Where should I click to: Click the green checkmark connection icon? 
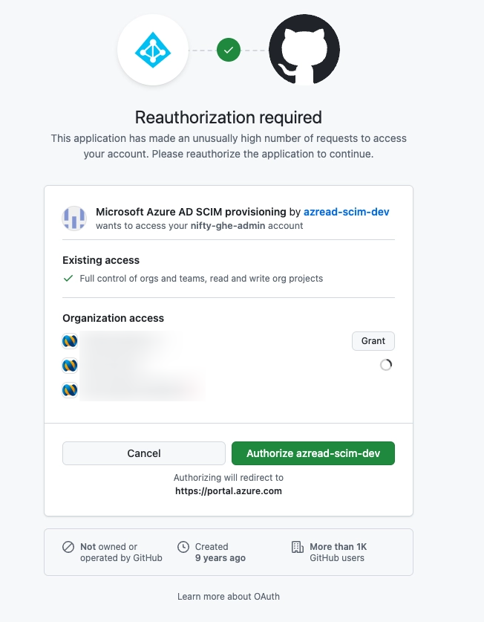click(229, 50)
